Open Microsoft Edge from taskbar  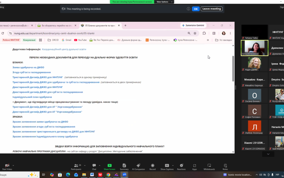[x=68, y=175]
